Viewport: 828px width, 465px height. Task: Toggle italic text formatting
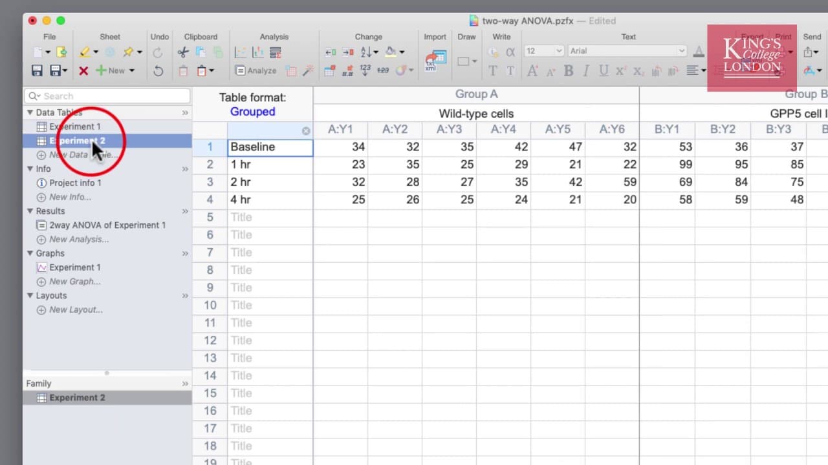(586, 70)
